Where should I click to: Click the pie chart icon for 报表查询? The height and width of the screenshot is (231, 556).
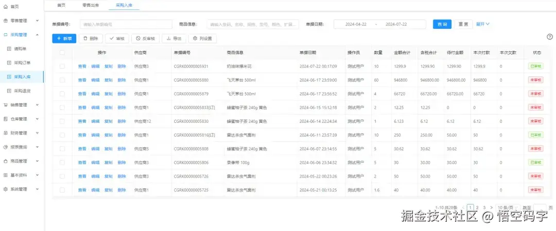5,147
